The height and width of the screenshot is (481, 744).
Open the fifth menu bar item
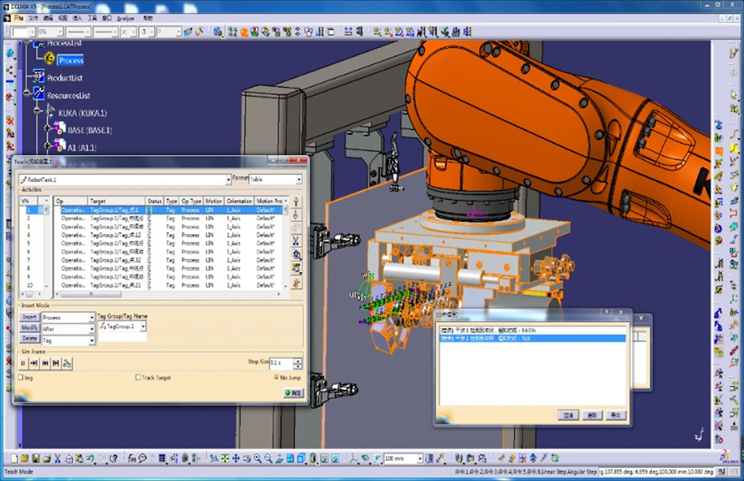[77, 18]
